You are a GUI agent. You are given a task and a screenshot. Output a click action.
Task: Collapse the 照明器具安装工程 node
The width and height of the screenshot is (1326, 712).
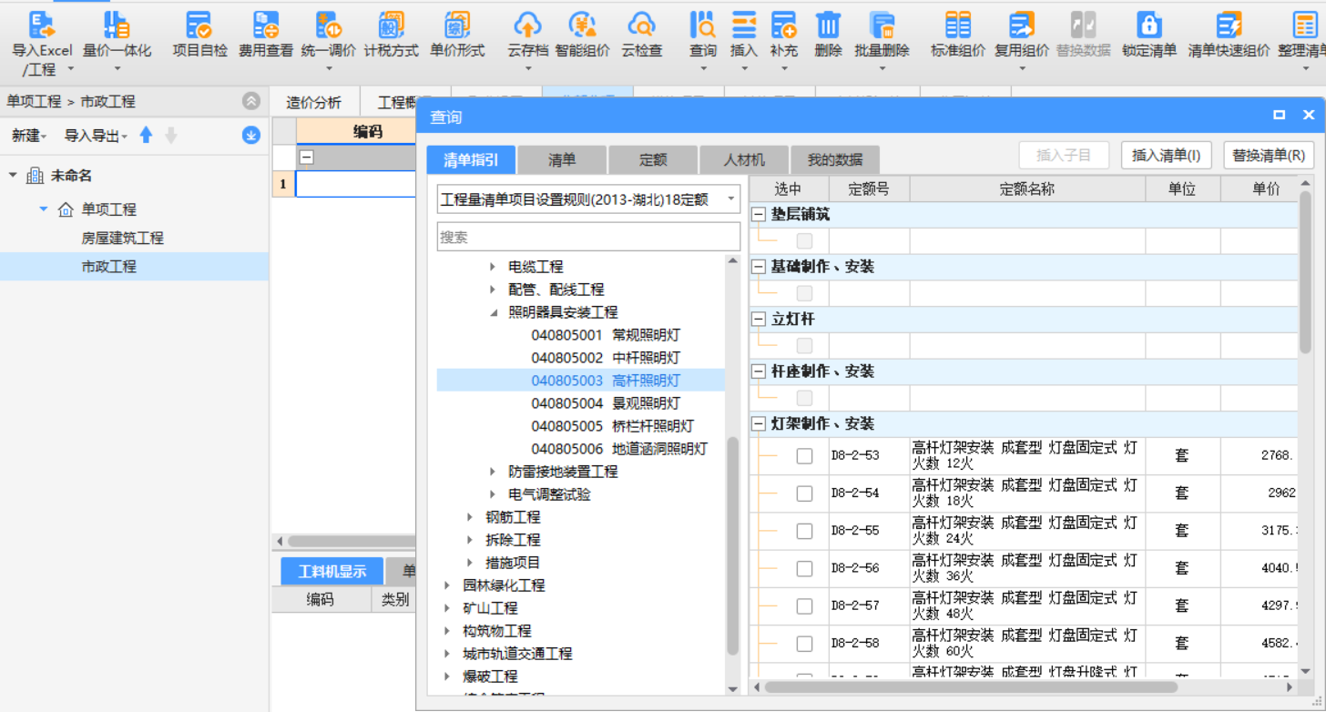tap(493, 312)
